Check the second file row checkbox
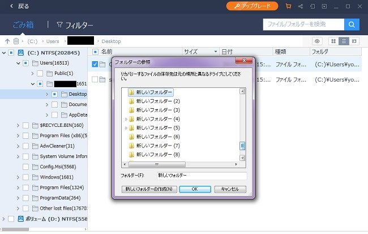Image resolution: width=368 pixels, height=234 pixels. coord(95,79)
